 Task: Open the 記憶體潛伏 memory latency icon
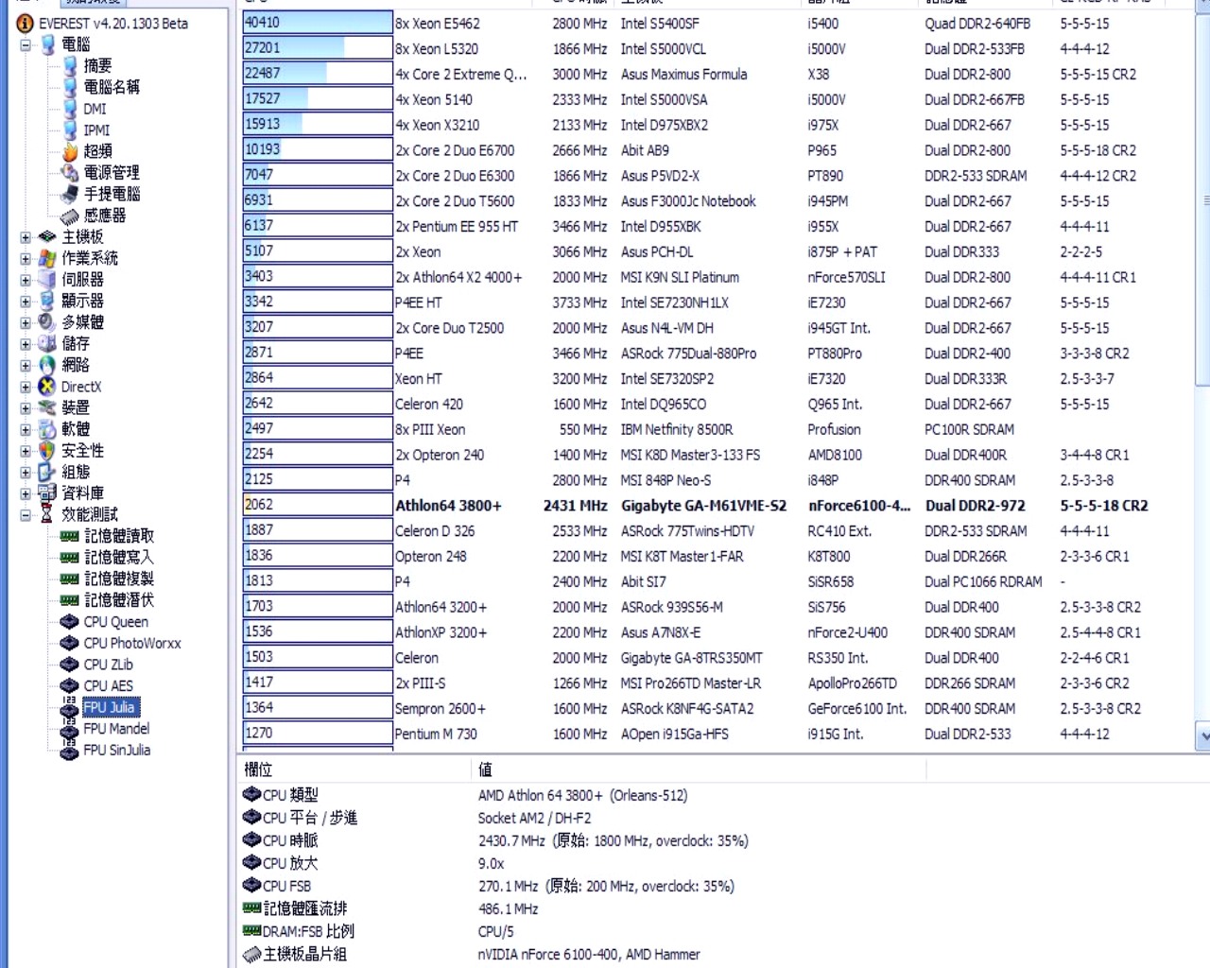(x=70, y=600)
